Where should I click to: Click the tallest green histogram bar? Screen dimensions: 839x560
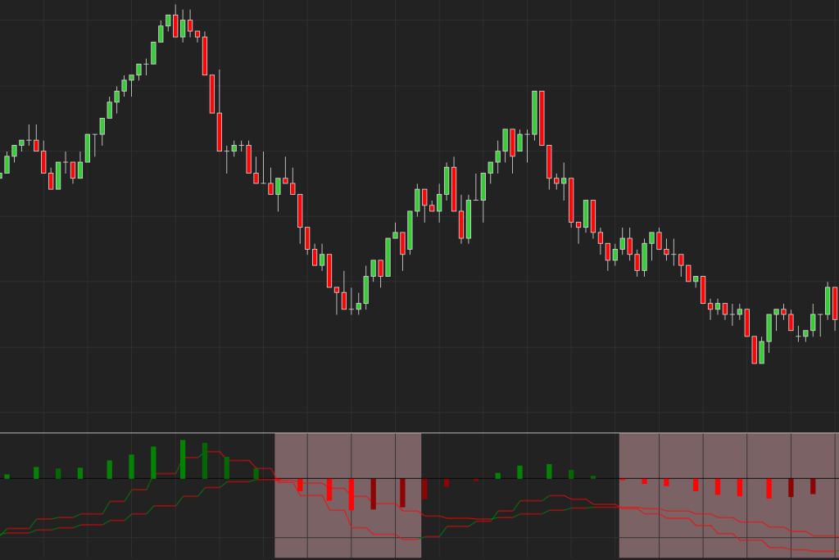coord(183,459)
